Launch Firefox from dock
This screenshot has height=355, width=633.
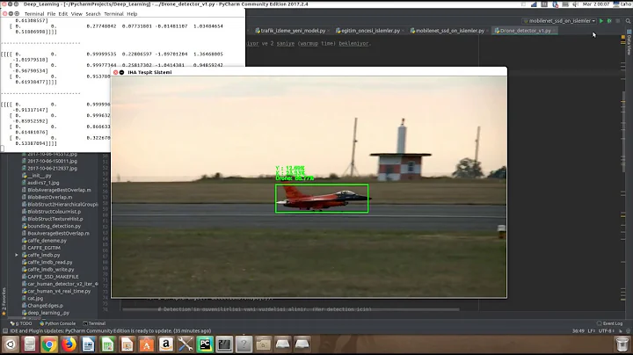pos(69,344)
